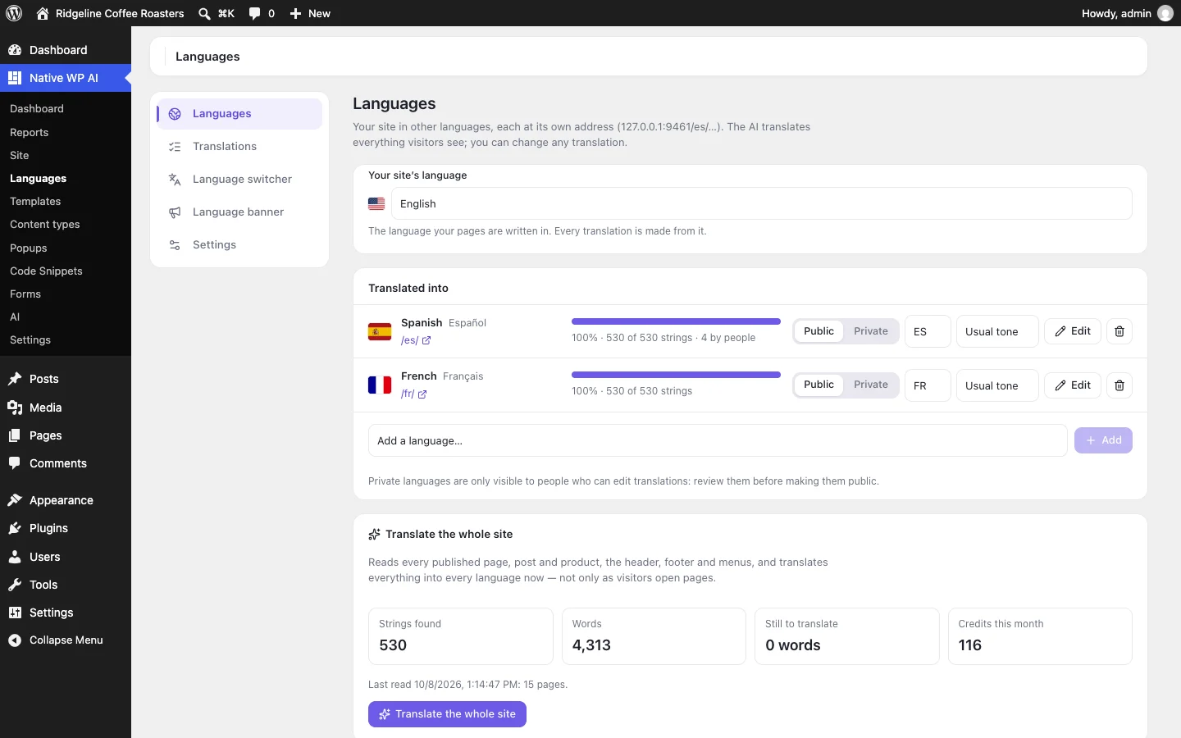The image size is (1181, 738).
Task: Open the Spanish /es/ external link icon
Action: pyautogui.click(x=426, y=340)
